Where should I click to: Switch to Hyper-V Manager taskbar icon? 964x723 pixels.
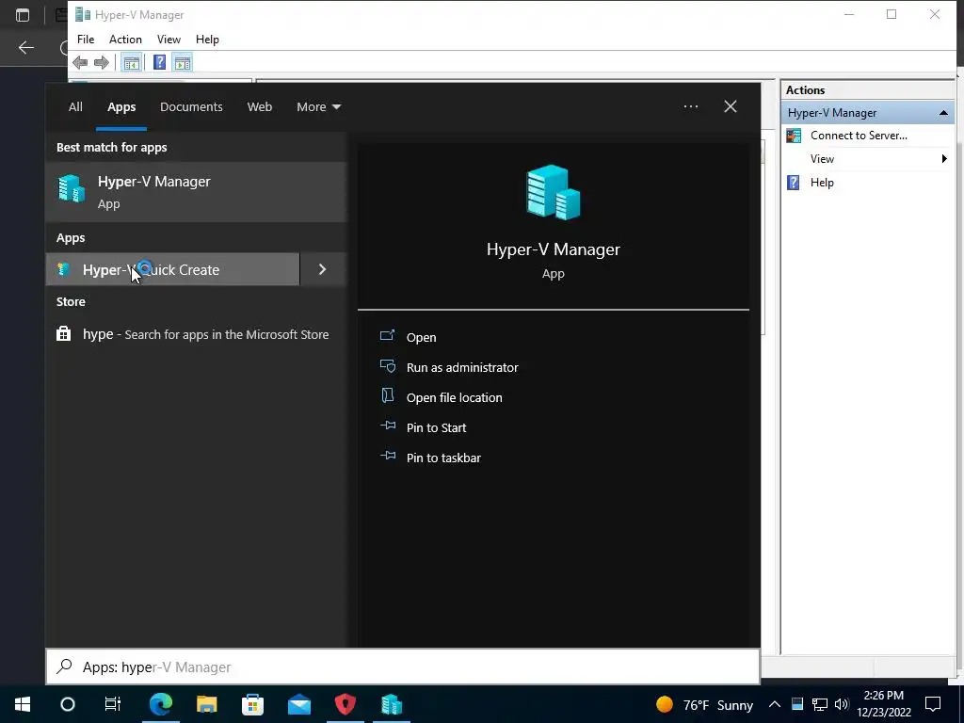click(392, 704)
